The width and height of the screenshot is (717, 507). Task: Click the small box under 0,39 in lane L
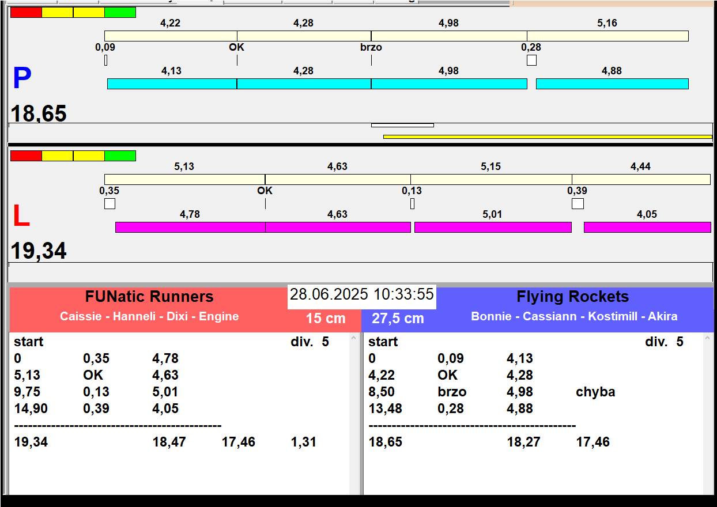[x=578, y=204]
